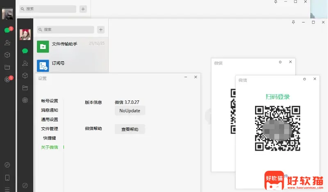Select 关于微信 settings tab

click(x=49, y=147)
